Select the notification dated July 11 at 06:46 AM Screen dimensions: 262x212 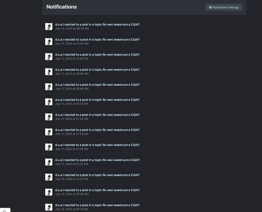coord(97,69)
